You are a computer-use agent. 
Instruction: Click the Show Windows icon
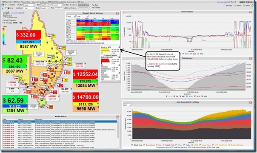65,8
